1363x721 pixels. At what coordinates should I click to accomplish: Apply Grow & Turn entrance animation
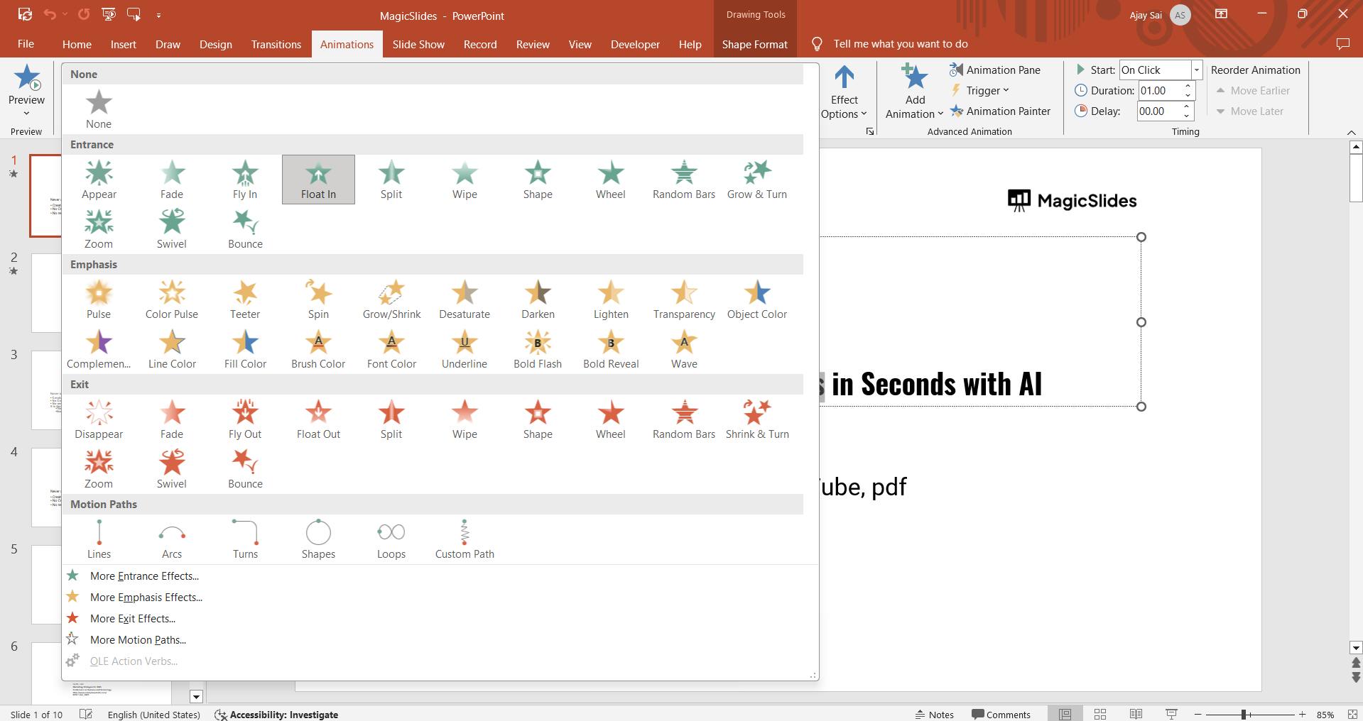[x=757, y=180]
